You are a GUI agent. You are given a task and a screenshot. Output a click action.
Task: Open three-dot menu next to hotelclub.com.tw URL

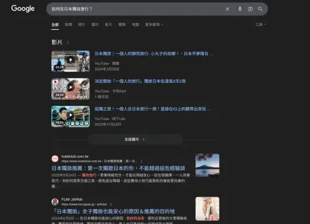coord(141,161)
